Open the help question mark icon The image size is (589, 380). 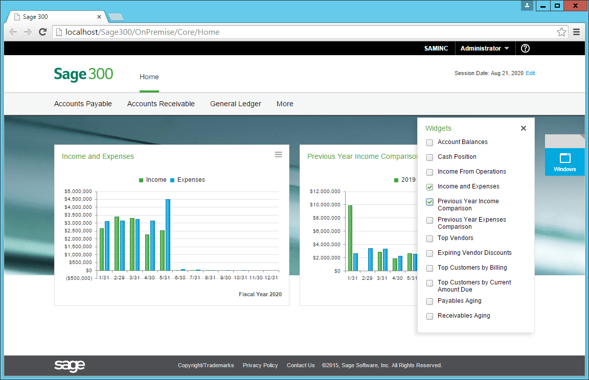pos(525,49)
